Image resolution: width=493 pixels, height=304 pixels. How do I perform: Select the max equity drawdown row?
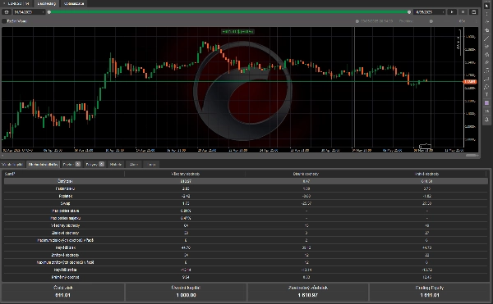click(x=246, y=218)
